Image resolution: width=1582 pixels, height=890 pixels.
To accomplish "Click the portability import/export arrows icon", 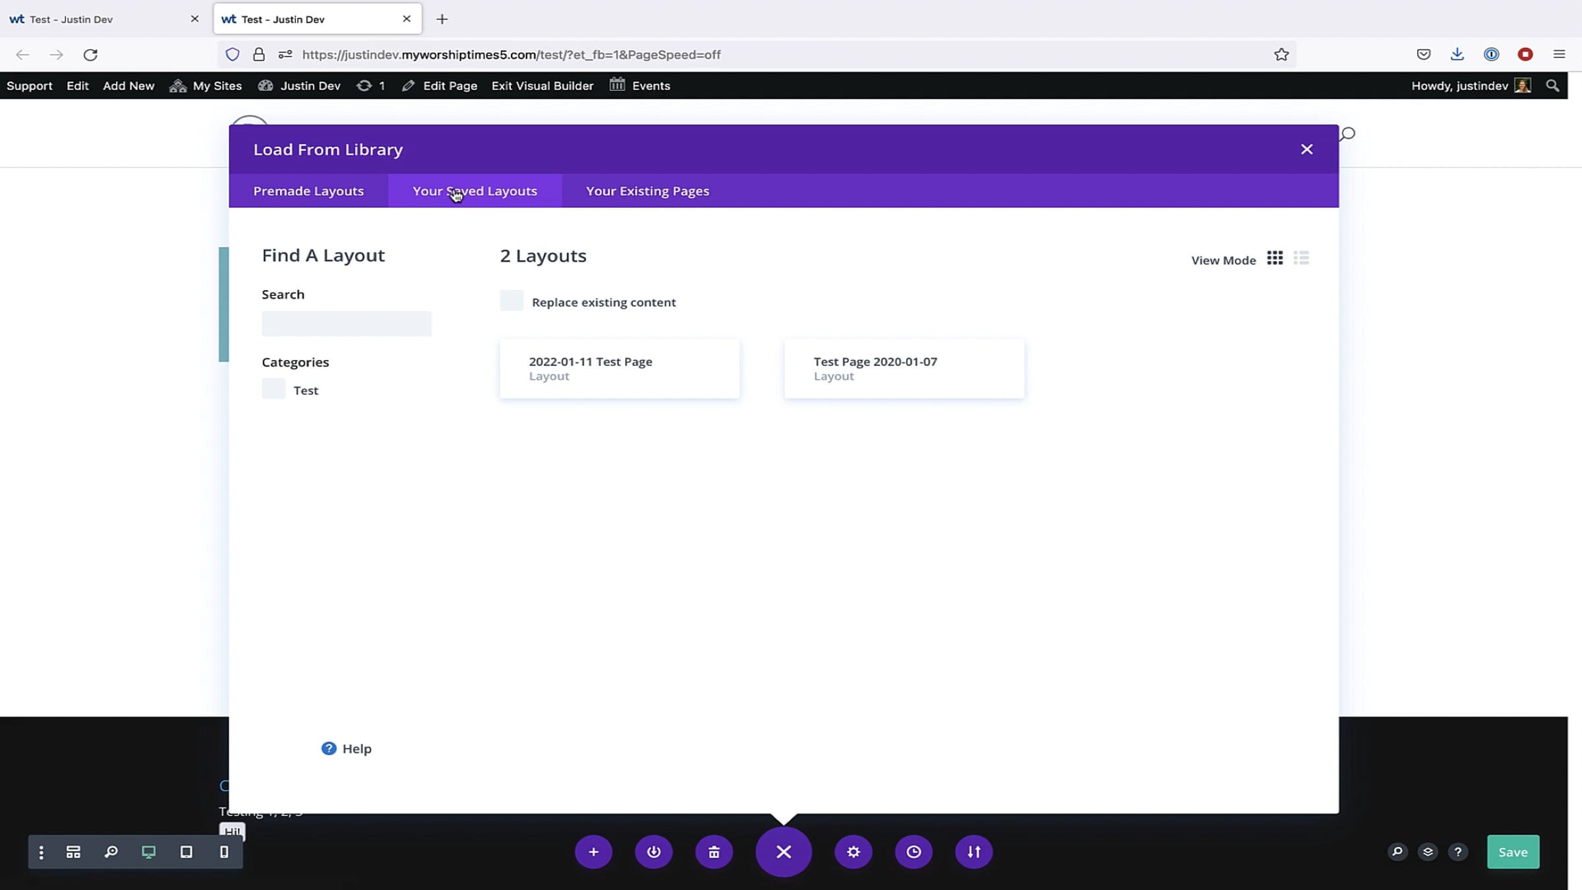I will (974, 852).
